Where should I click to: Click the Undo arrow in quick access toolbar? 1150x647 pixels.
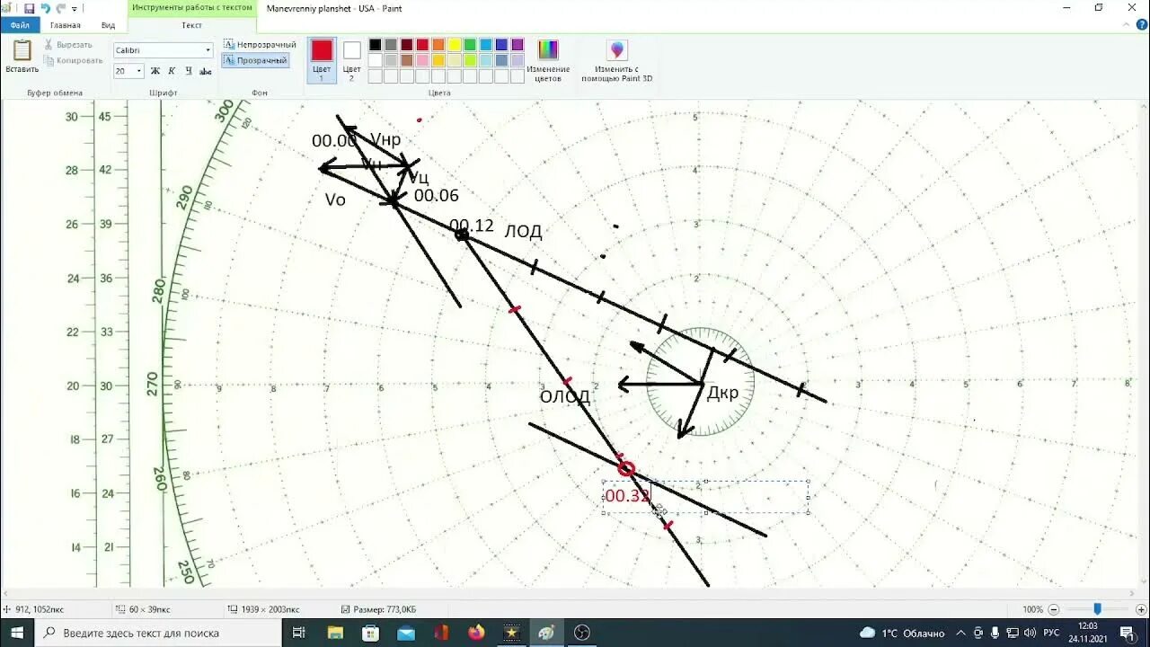(x=45, y=8)
